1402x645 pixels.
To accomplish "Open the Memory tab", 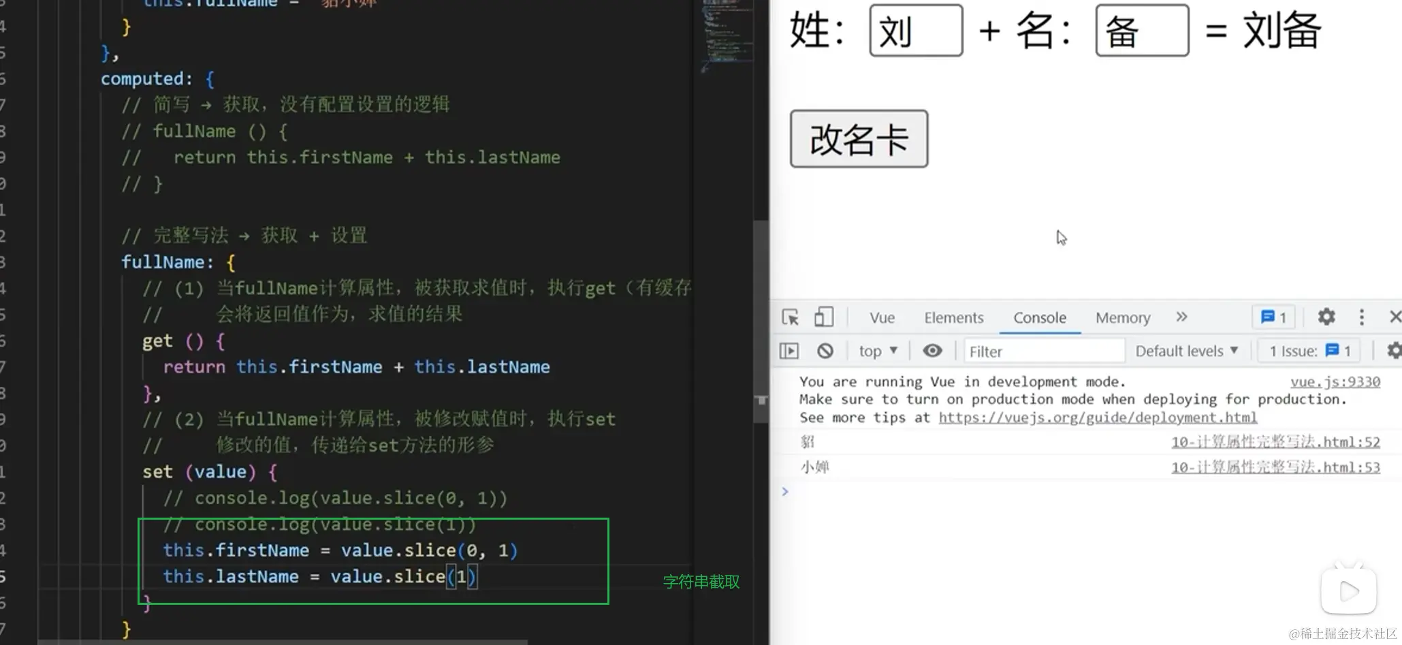I will (x=1122, y=318).
